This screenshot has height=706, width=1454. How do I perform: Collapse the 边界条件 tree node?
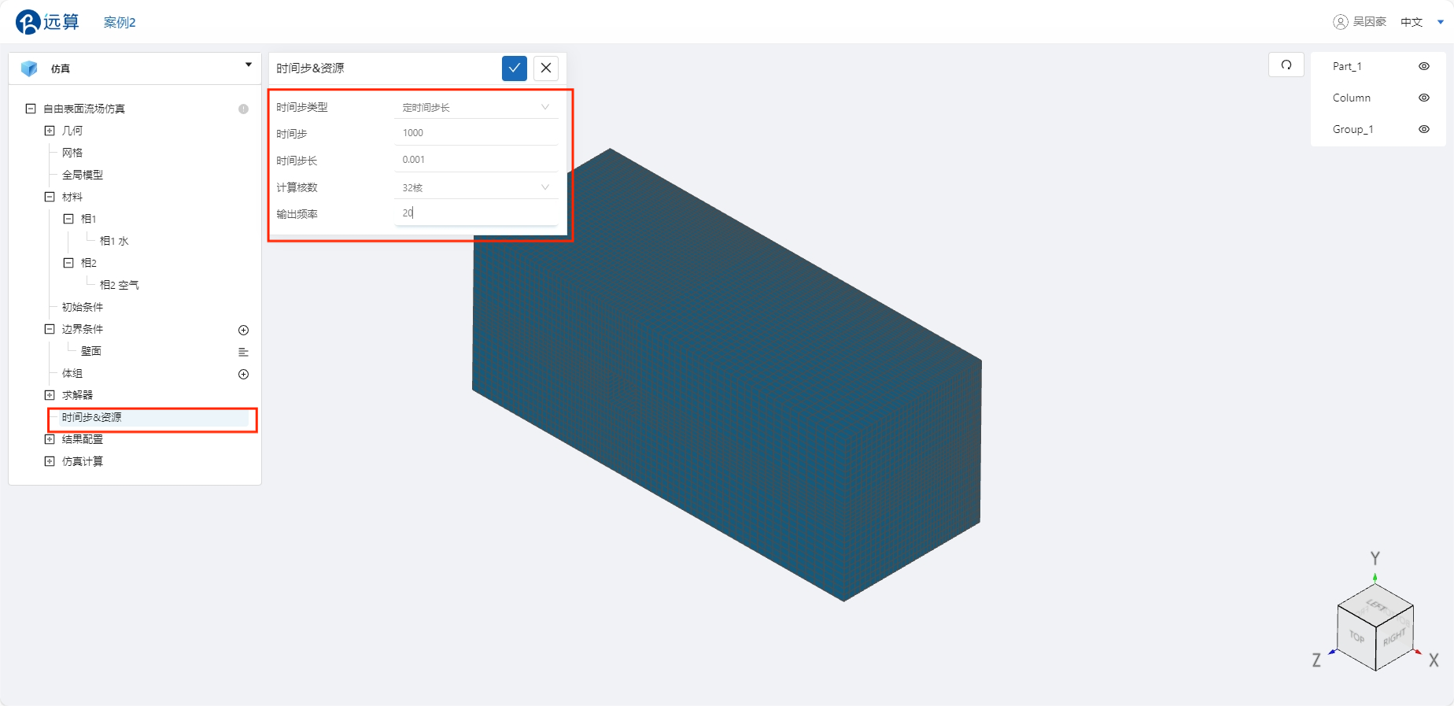pyautogui.click(x=50, y=329)
